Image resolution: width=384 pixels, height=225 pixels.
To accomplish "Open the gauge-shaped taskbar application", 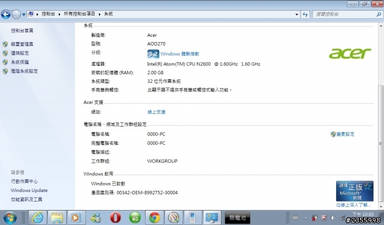I will (x=173, y=218).
